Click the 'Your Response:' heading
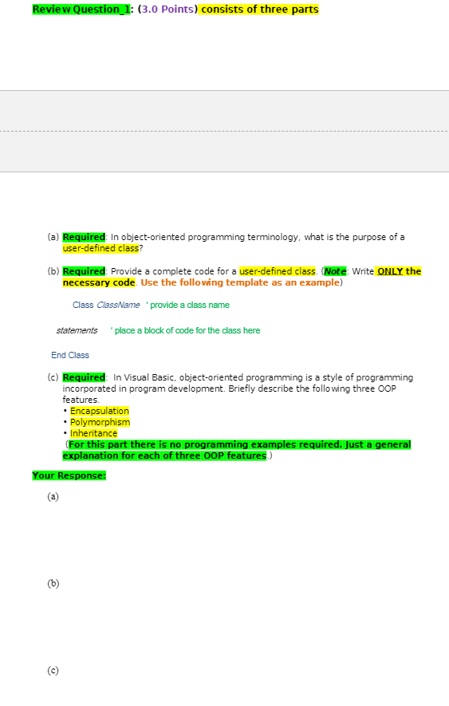This screenshot has width=449, height=706. pos(69,475)
